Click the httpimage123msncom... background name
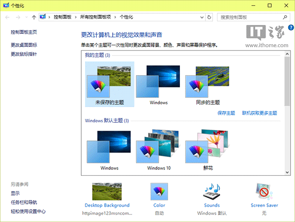The image size is (295, 222). pos(107,213)
